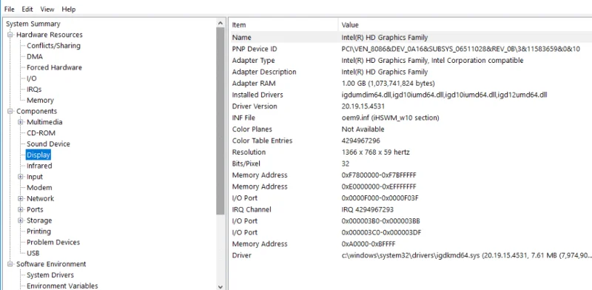
Task: Select the highlighted Display item
Action: pos(38,155)
